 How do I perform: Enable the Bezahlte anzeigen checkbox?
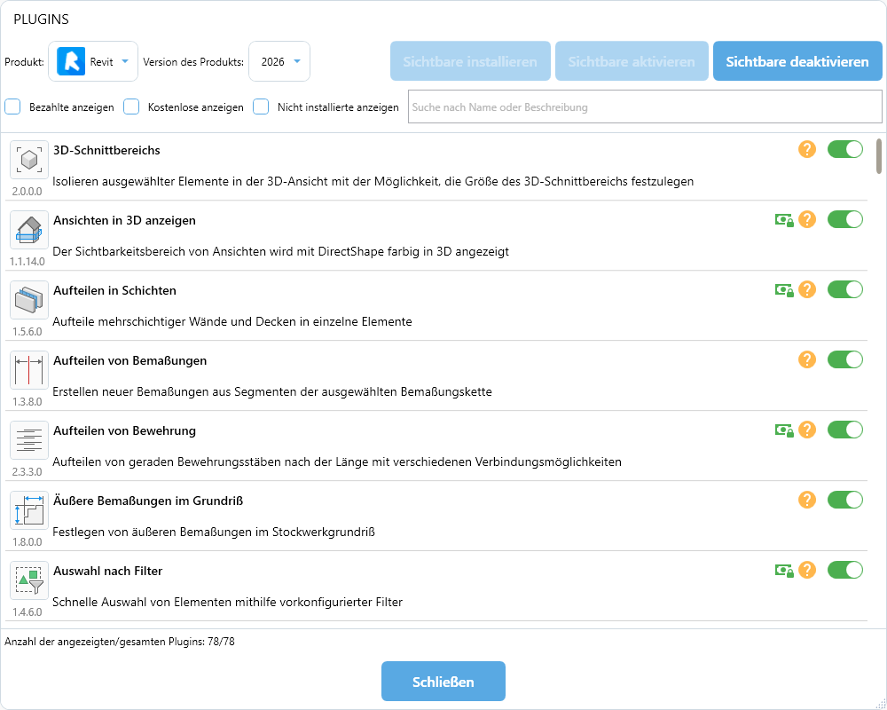pos(12,107)
